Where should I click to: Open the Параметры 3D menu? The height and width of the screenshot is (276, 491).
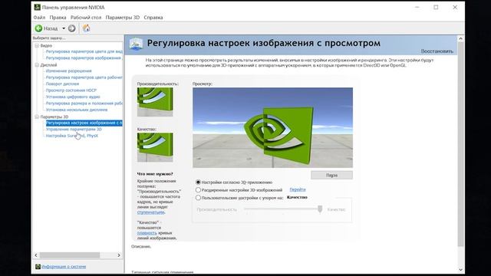[x=123, y=18]
